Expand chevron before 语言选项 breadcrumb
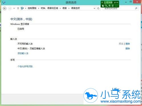 click(69, 8)
